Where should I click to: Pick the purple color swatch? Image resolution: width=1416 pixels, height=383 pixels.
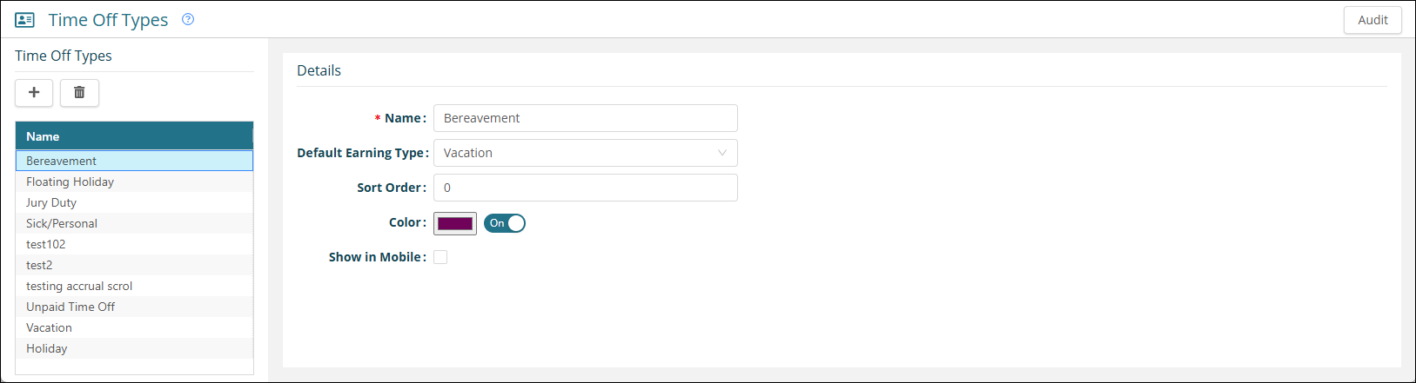tap(455, 223)
